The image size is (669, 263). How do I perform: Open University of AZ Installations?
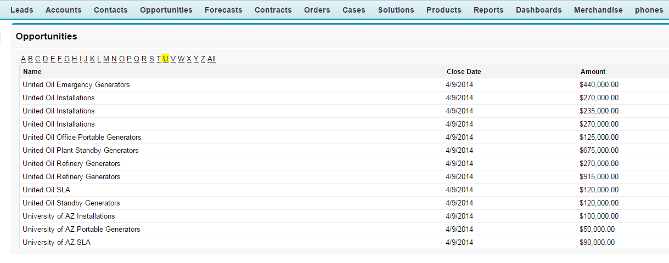point(69,216)
